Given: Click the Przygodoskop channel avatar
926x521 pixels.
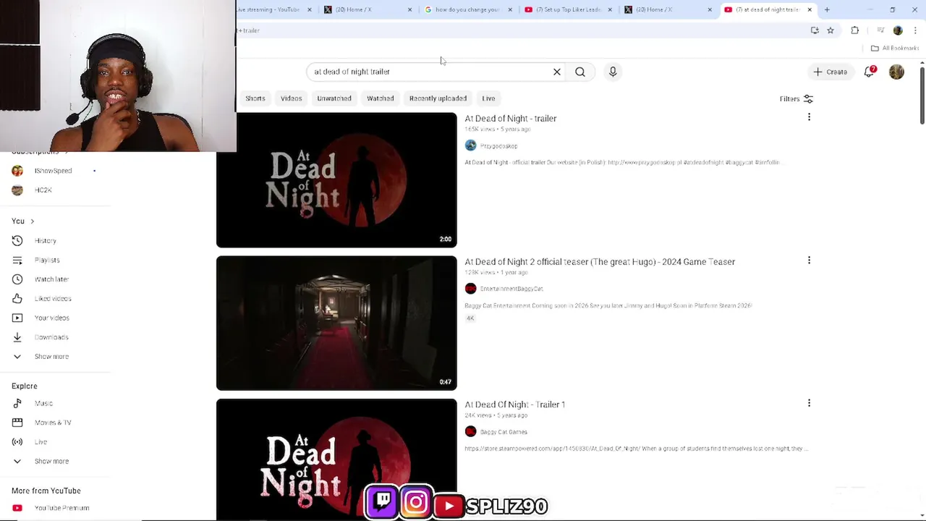Looking at the screenshot, I should pyautogui.click(x=471, y=145).
